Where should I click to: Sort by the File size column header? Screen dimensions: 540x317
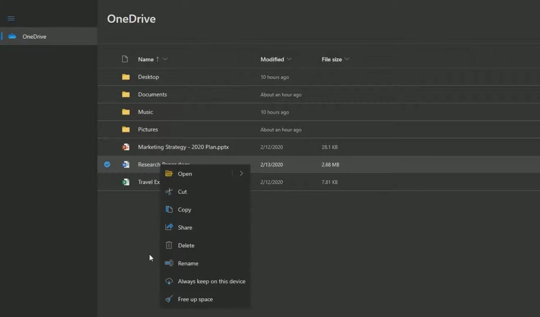coord(332,59)
